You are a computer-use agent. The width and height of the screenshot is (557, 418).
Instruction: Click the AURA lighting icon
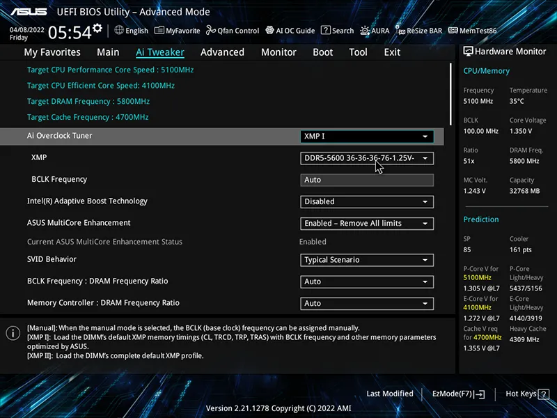[365, 31]
